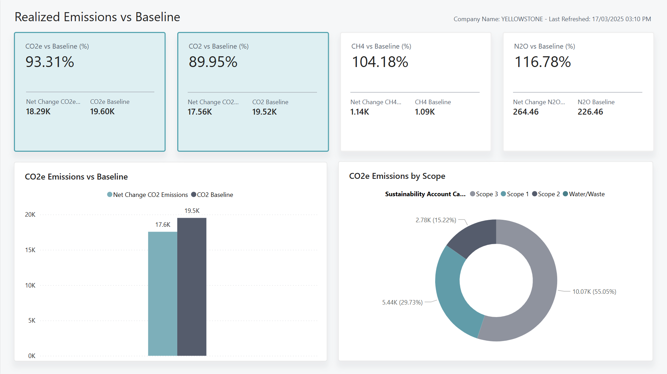Select the CH4 vs Baseline card
This screenshot has height=374, width=667.
coord(415,91)
